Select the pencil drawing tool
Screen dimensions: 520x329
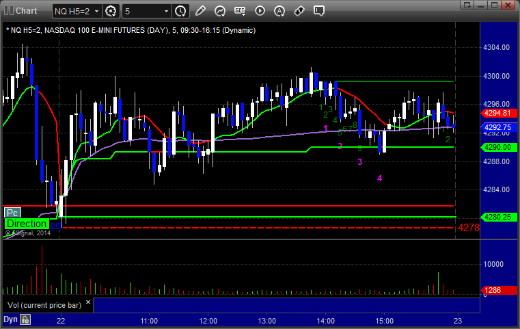click(x=200, y=11)
